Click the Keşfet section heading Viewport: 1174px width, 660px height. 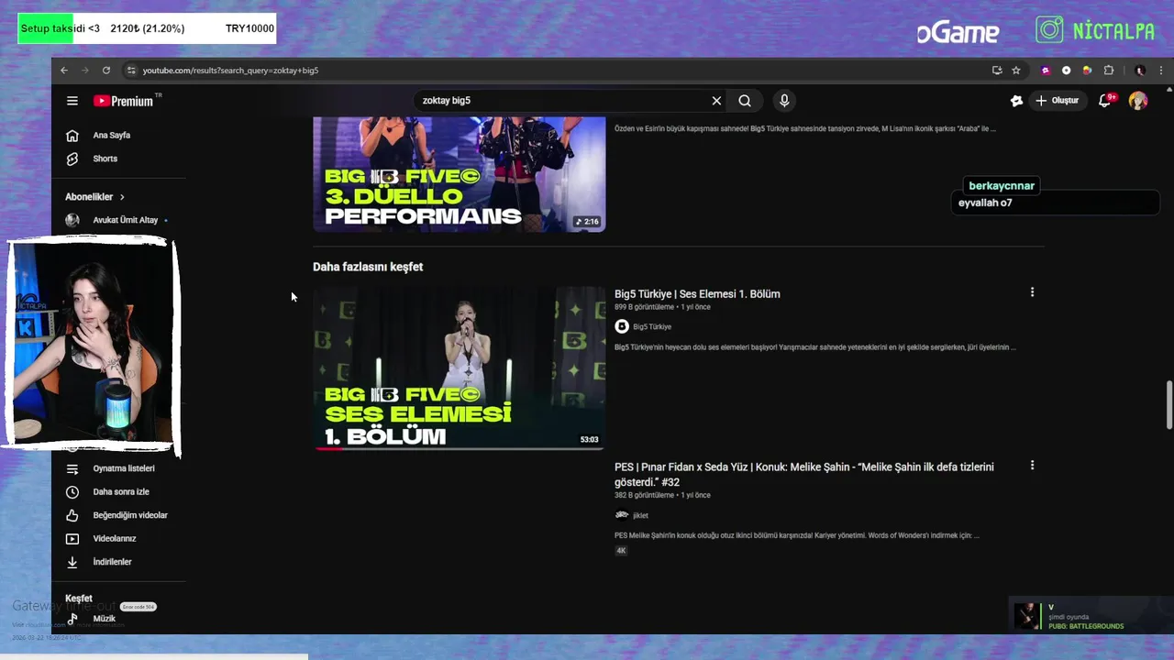pyautogui.click(x=79, y=599)
